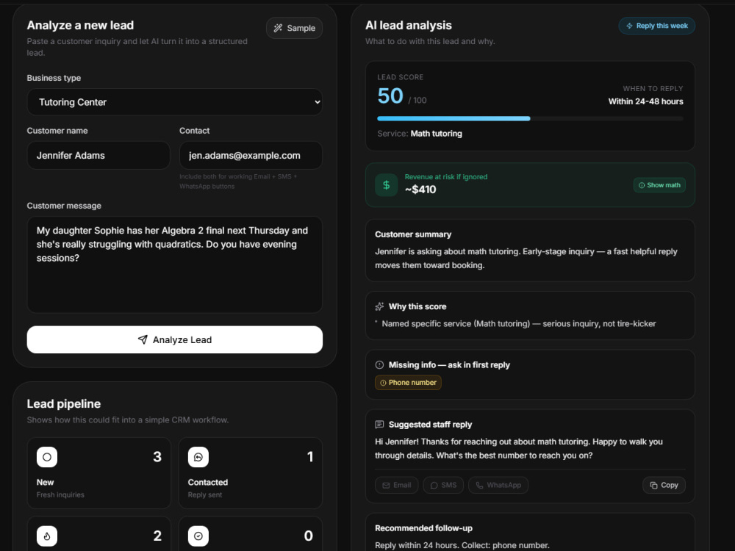Viewport: 735px width, 551px height.
Task: Open the Business type dropdown
Action: coord(174,102)
